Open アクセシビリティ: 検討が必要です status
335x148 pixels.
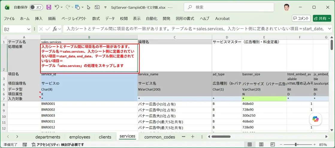pos(58,145)
